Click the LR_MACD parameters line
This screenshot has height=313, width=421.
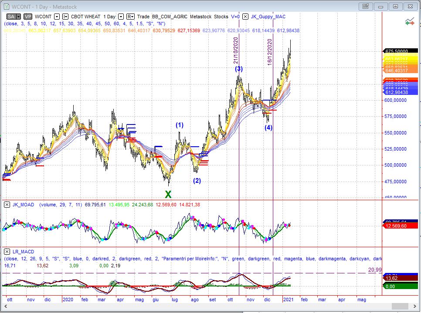[193, 259]
